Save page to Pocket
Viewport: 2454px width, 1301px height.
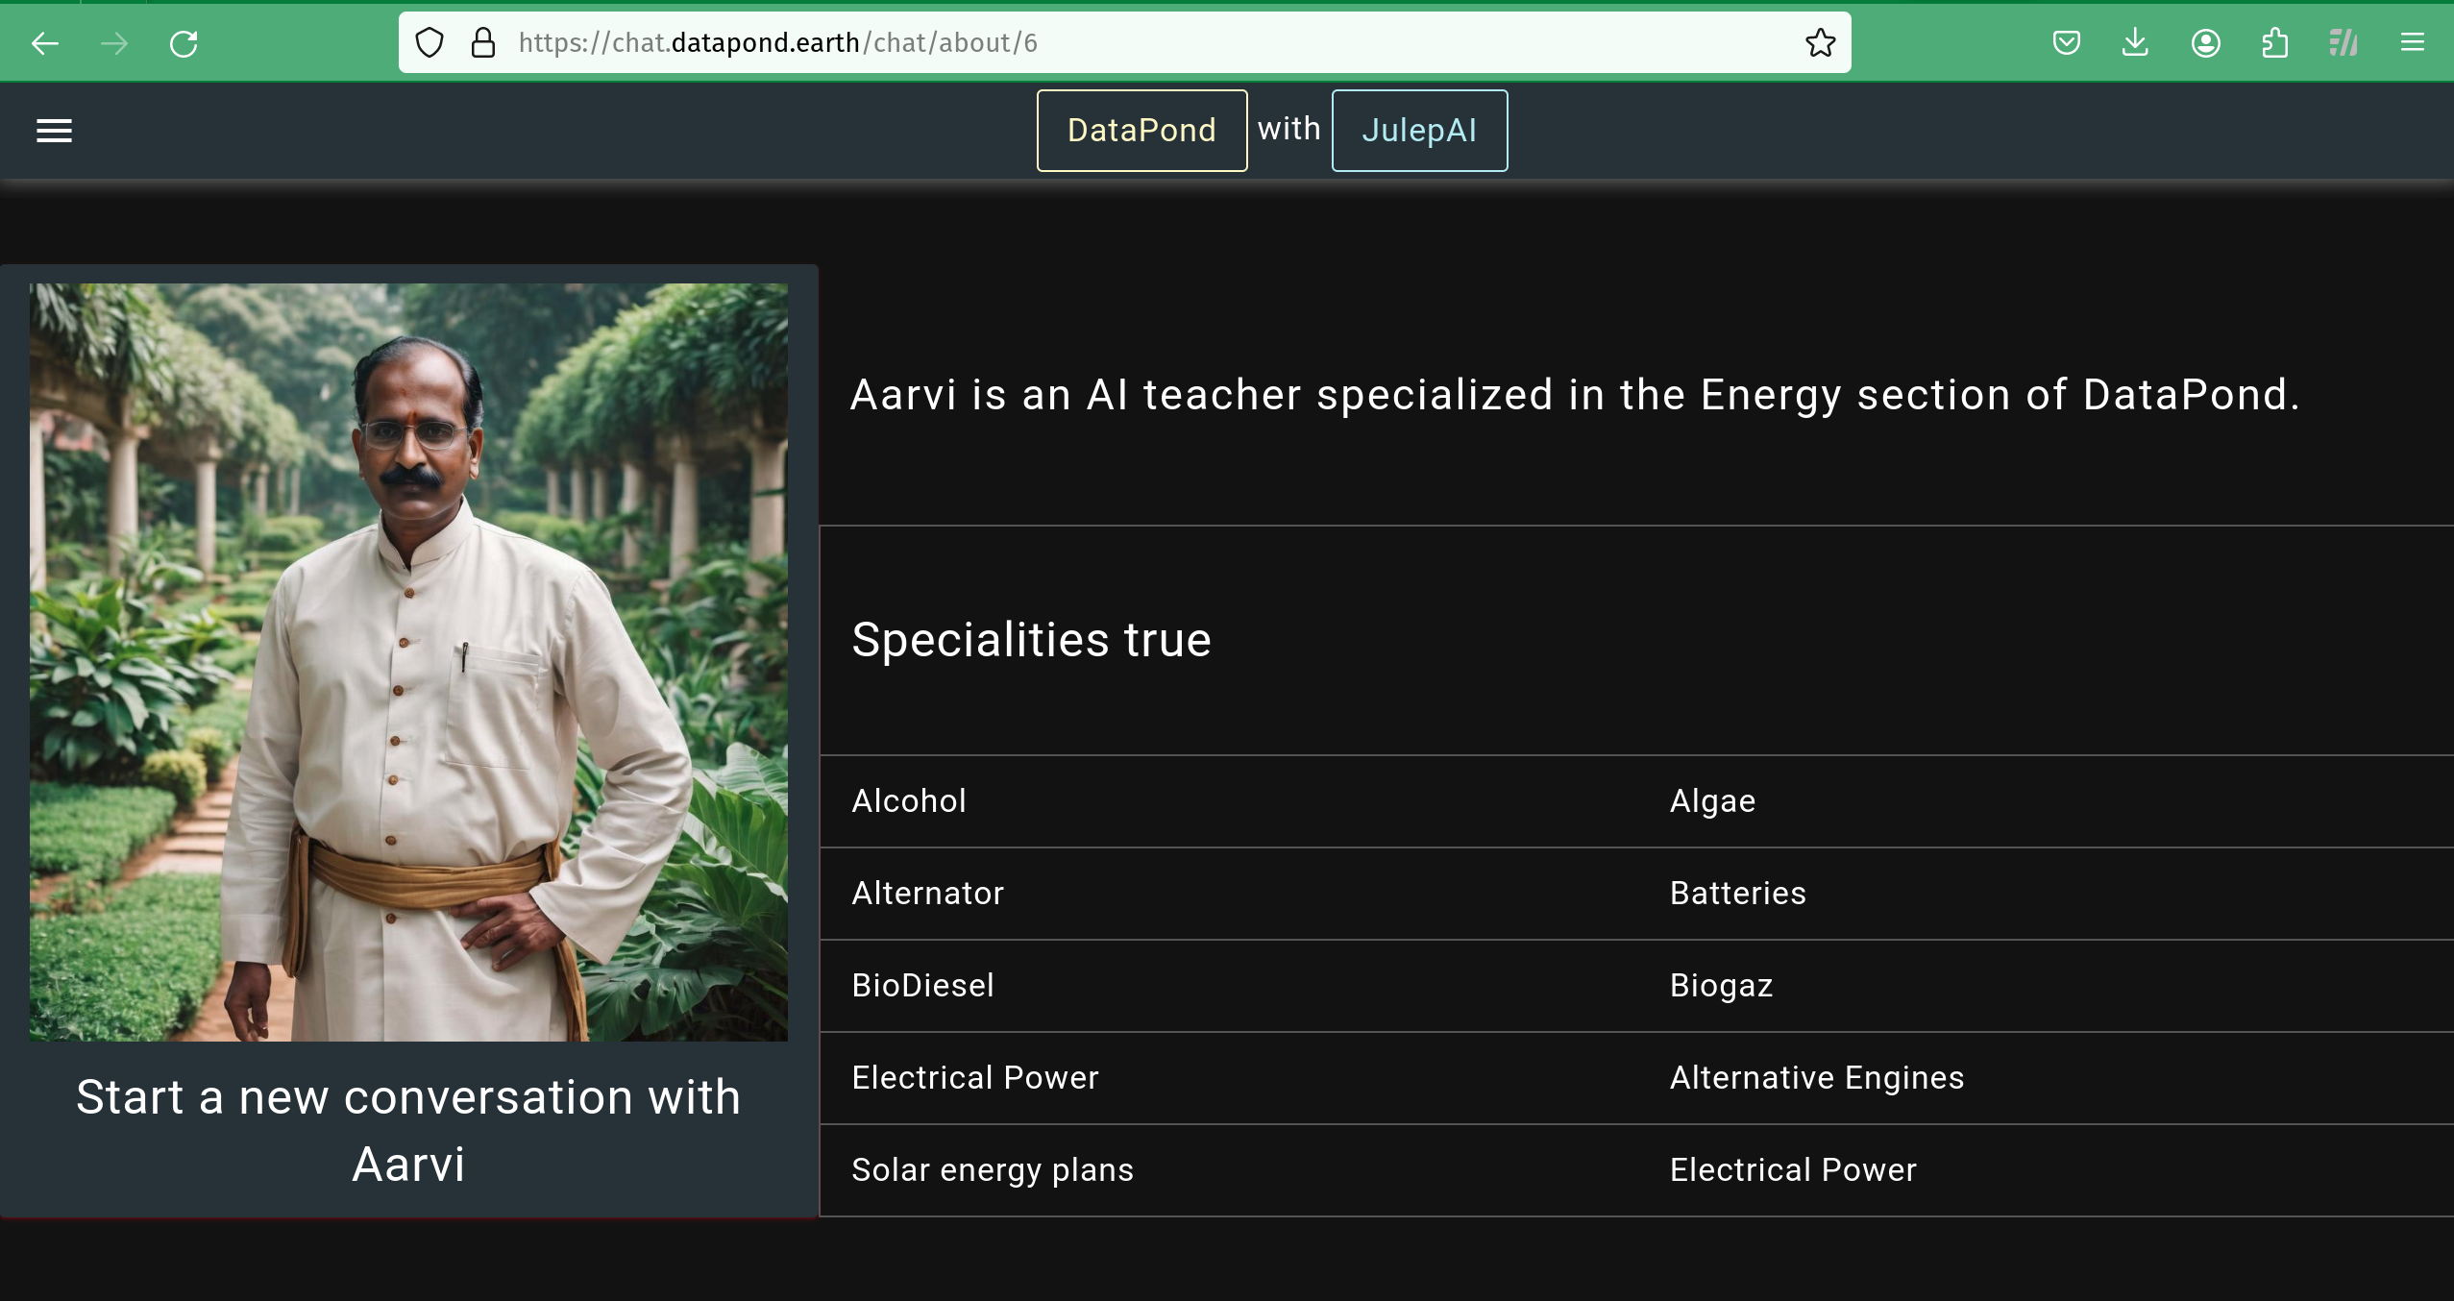click(x=2066, y=43)
